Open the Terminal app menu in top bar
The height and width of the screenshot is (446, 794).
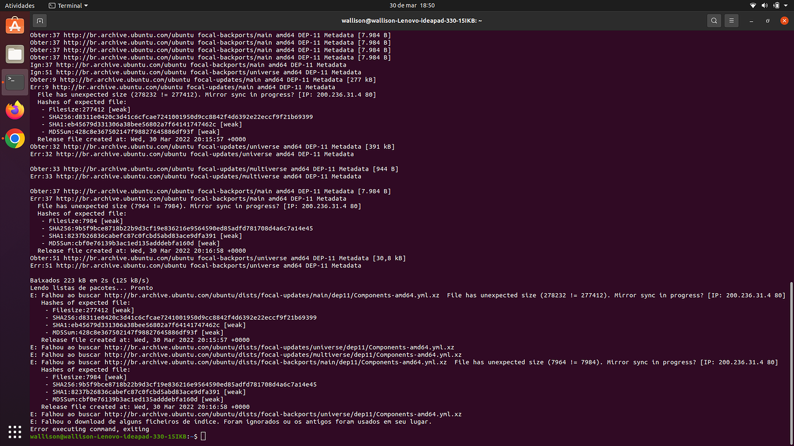tap(68, 5)
